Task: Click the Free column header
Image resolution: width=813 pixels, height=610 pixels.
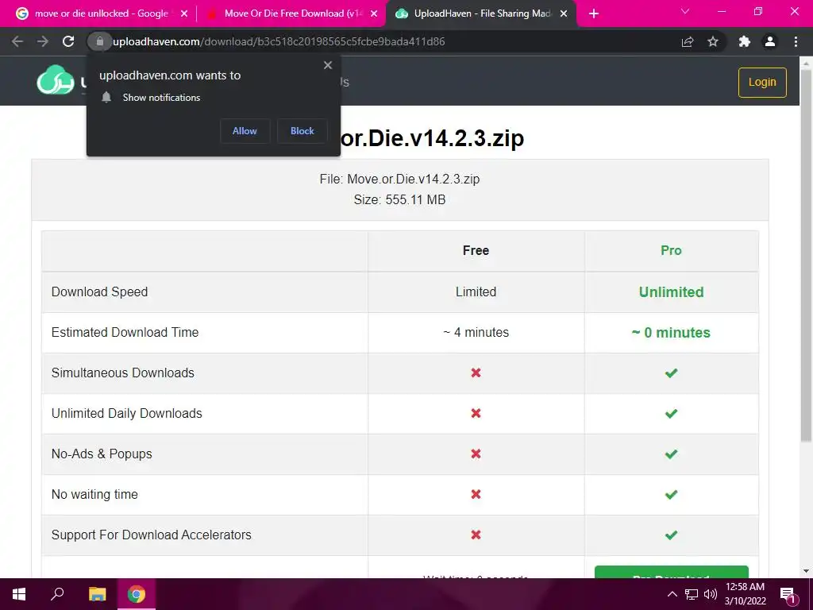Action: 476,250
